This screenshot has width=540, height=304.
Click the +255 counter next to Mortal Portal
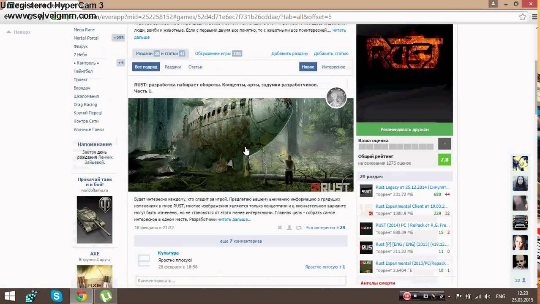point(119,38)
